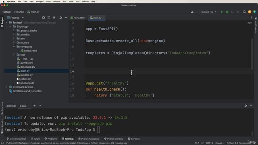Open terminal sessions chevron dropdown
Viewport: 258px width, 145px height.
click(40, 106)
